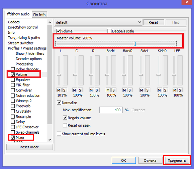Mute the L channel with M button
The width and height of the screenshot is (194, 169).
59,90
